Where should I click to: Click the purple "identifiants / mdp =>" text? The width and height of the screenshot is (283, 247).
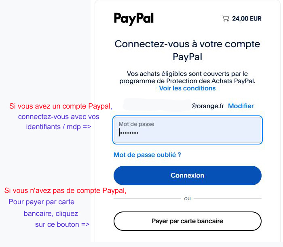(x=59, y=126)
